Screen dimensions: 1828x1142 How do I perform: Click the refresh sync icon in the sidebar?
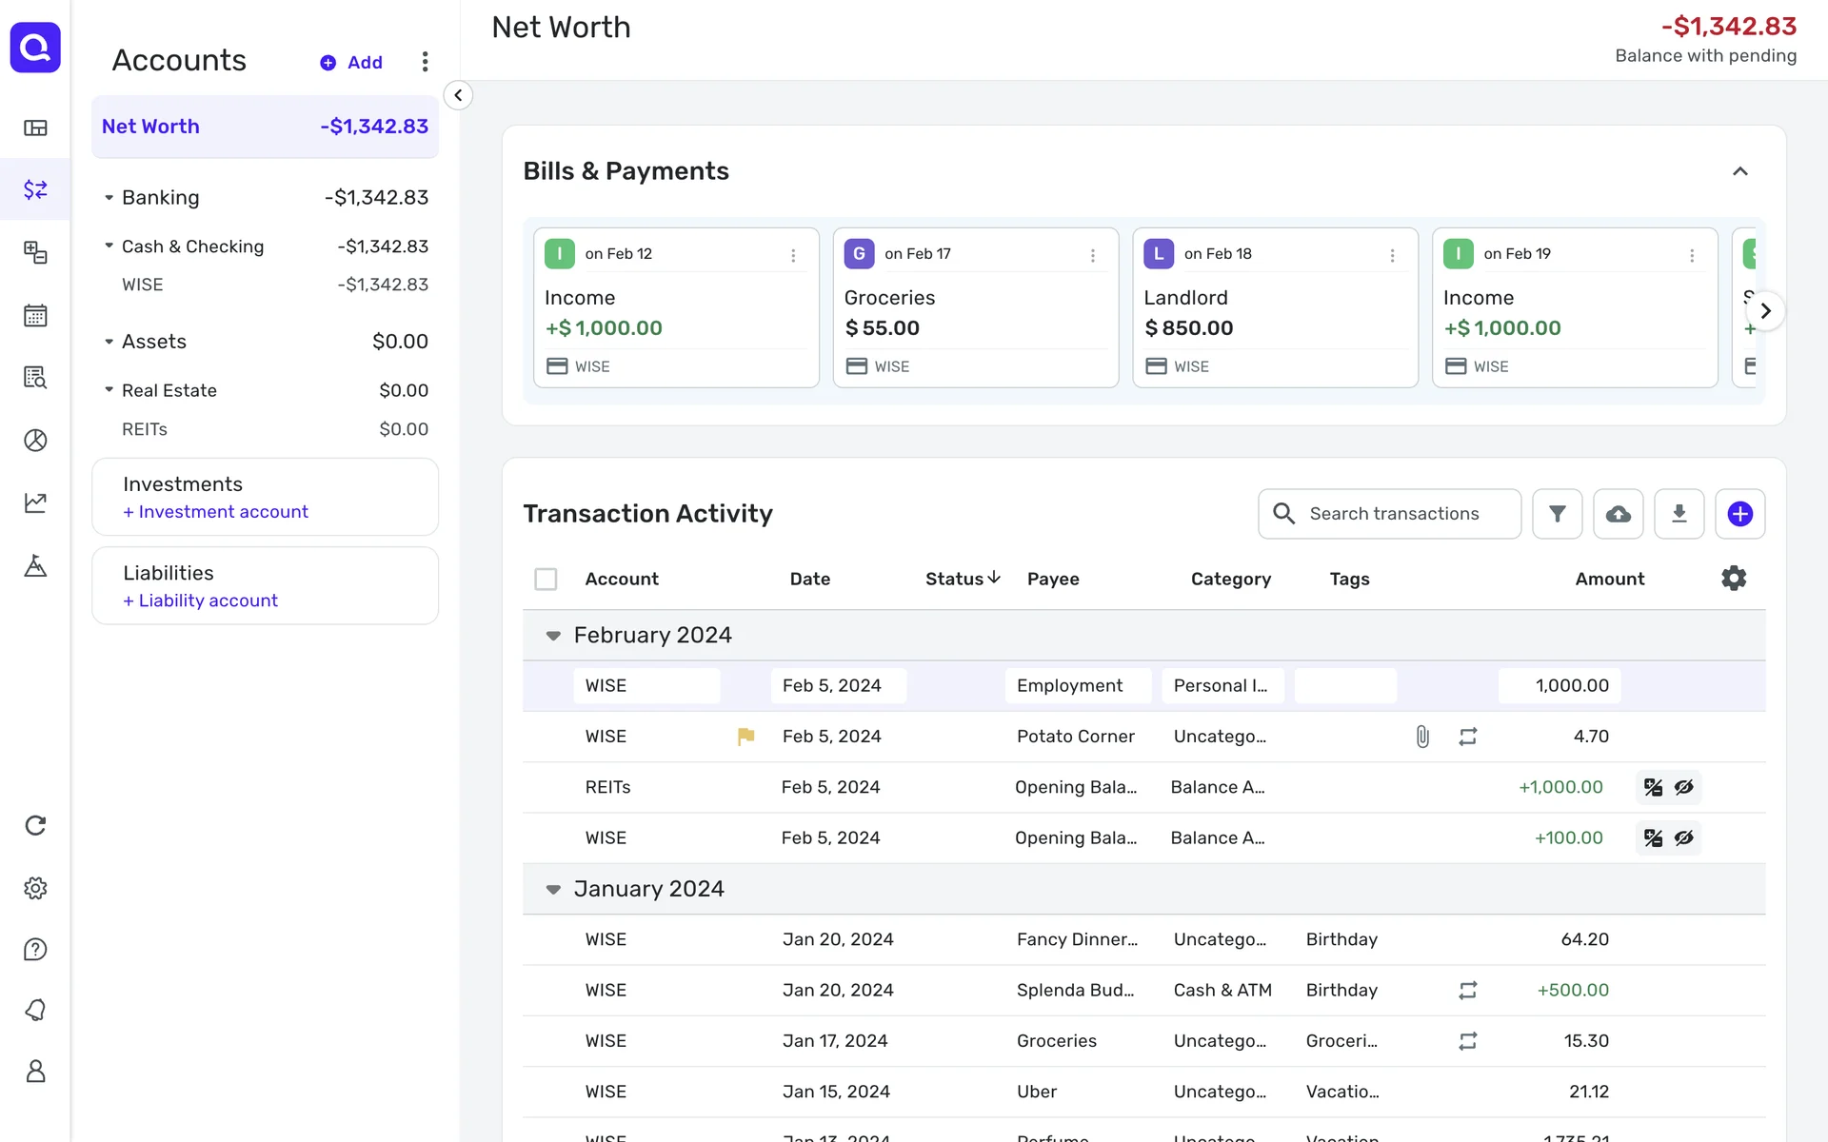click(35, 825)
